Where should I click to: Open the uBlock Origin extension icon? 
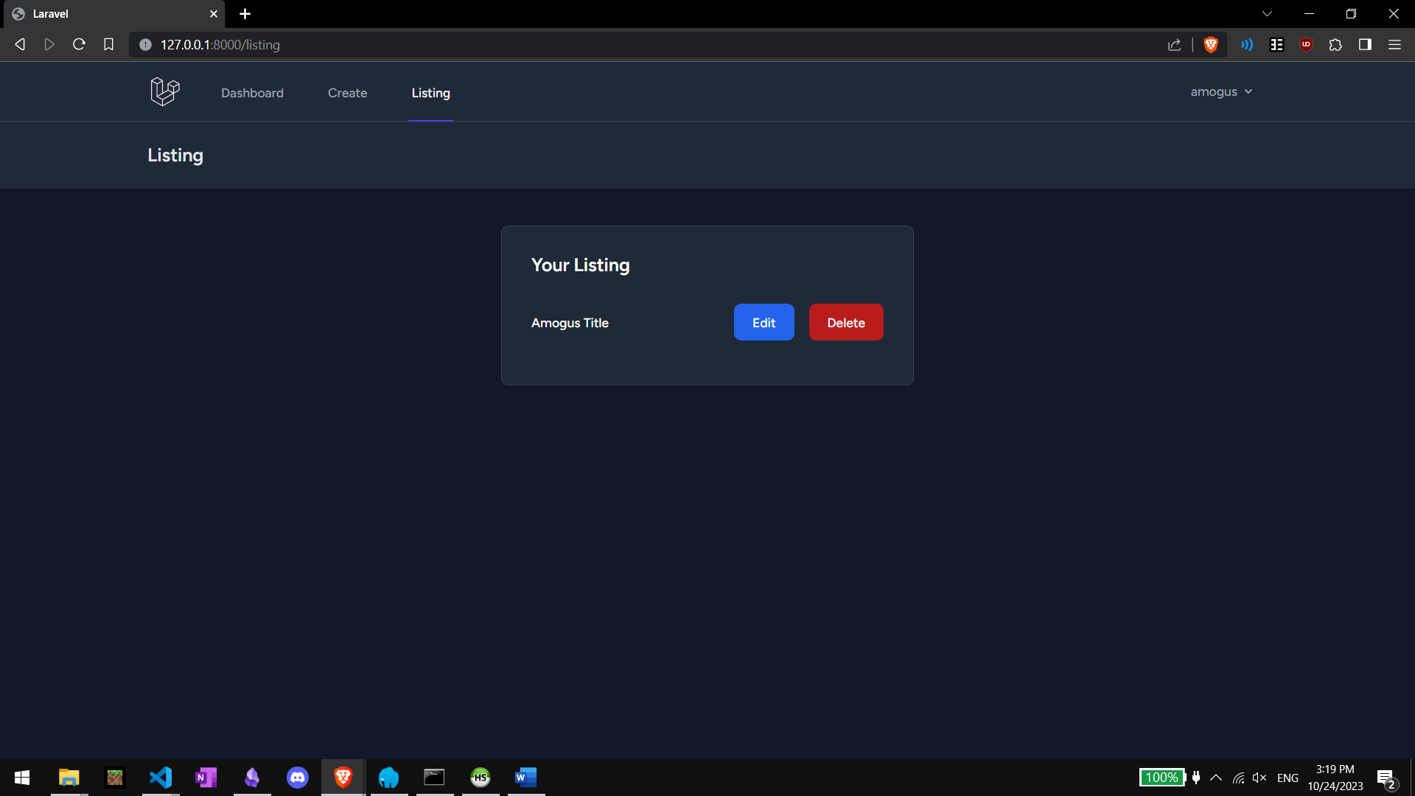(x=1306, y=45)
